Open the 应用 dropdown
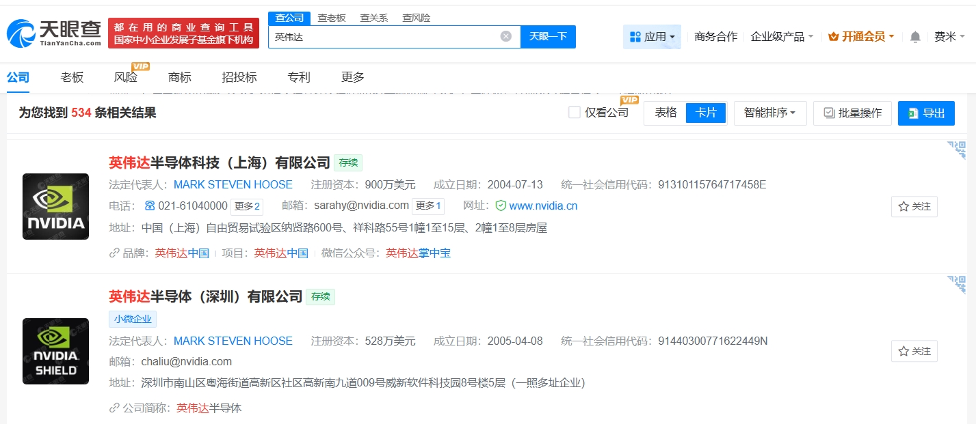976x424 pixels. (x=652, y=37)
